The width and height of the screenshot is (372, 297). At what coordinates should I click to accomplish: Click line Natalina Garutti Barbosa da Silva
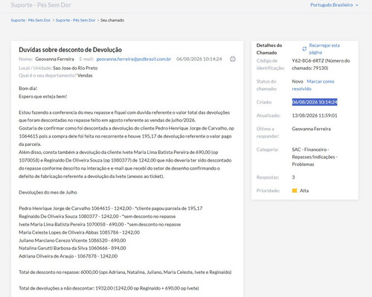click(72, 248)
